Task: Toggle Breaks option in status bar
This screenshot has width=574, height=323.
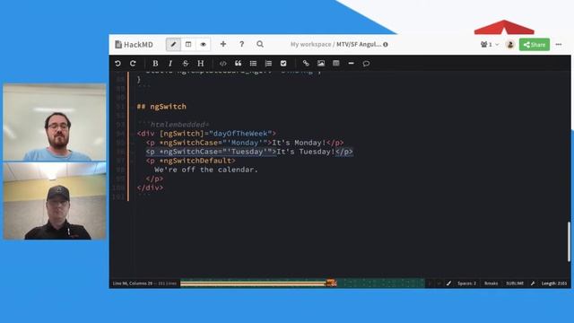Action: tap(491, 284)
